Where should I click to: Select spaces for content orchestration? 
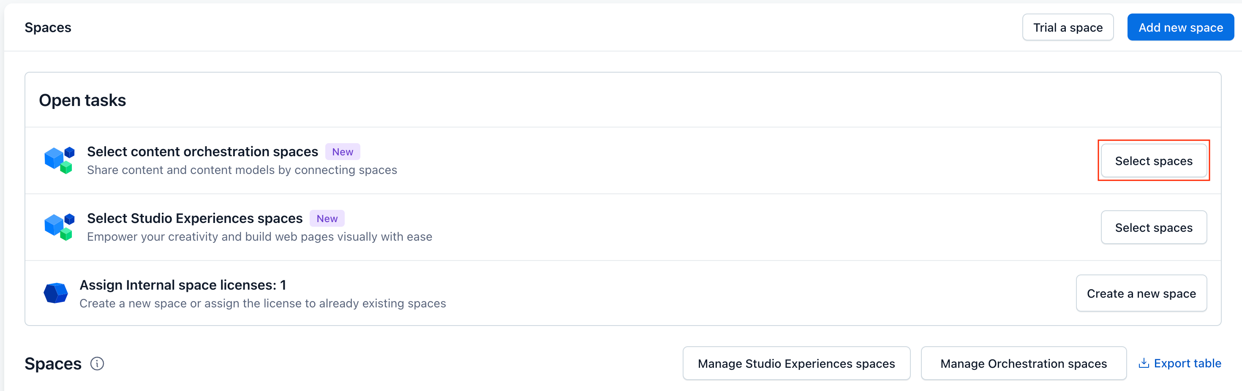point(1153,161)
